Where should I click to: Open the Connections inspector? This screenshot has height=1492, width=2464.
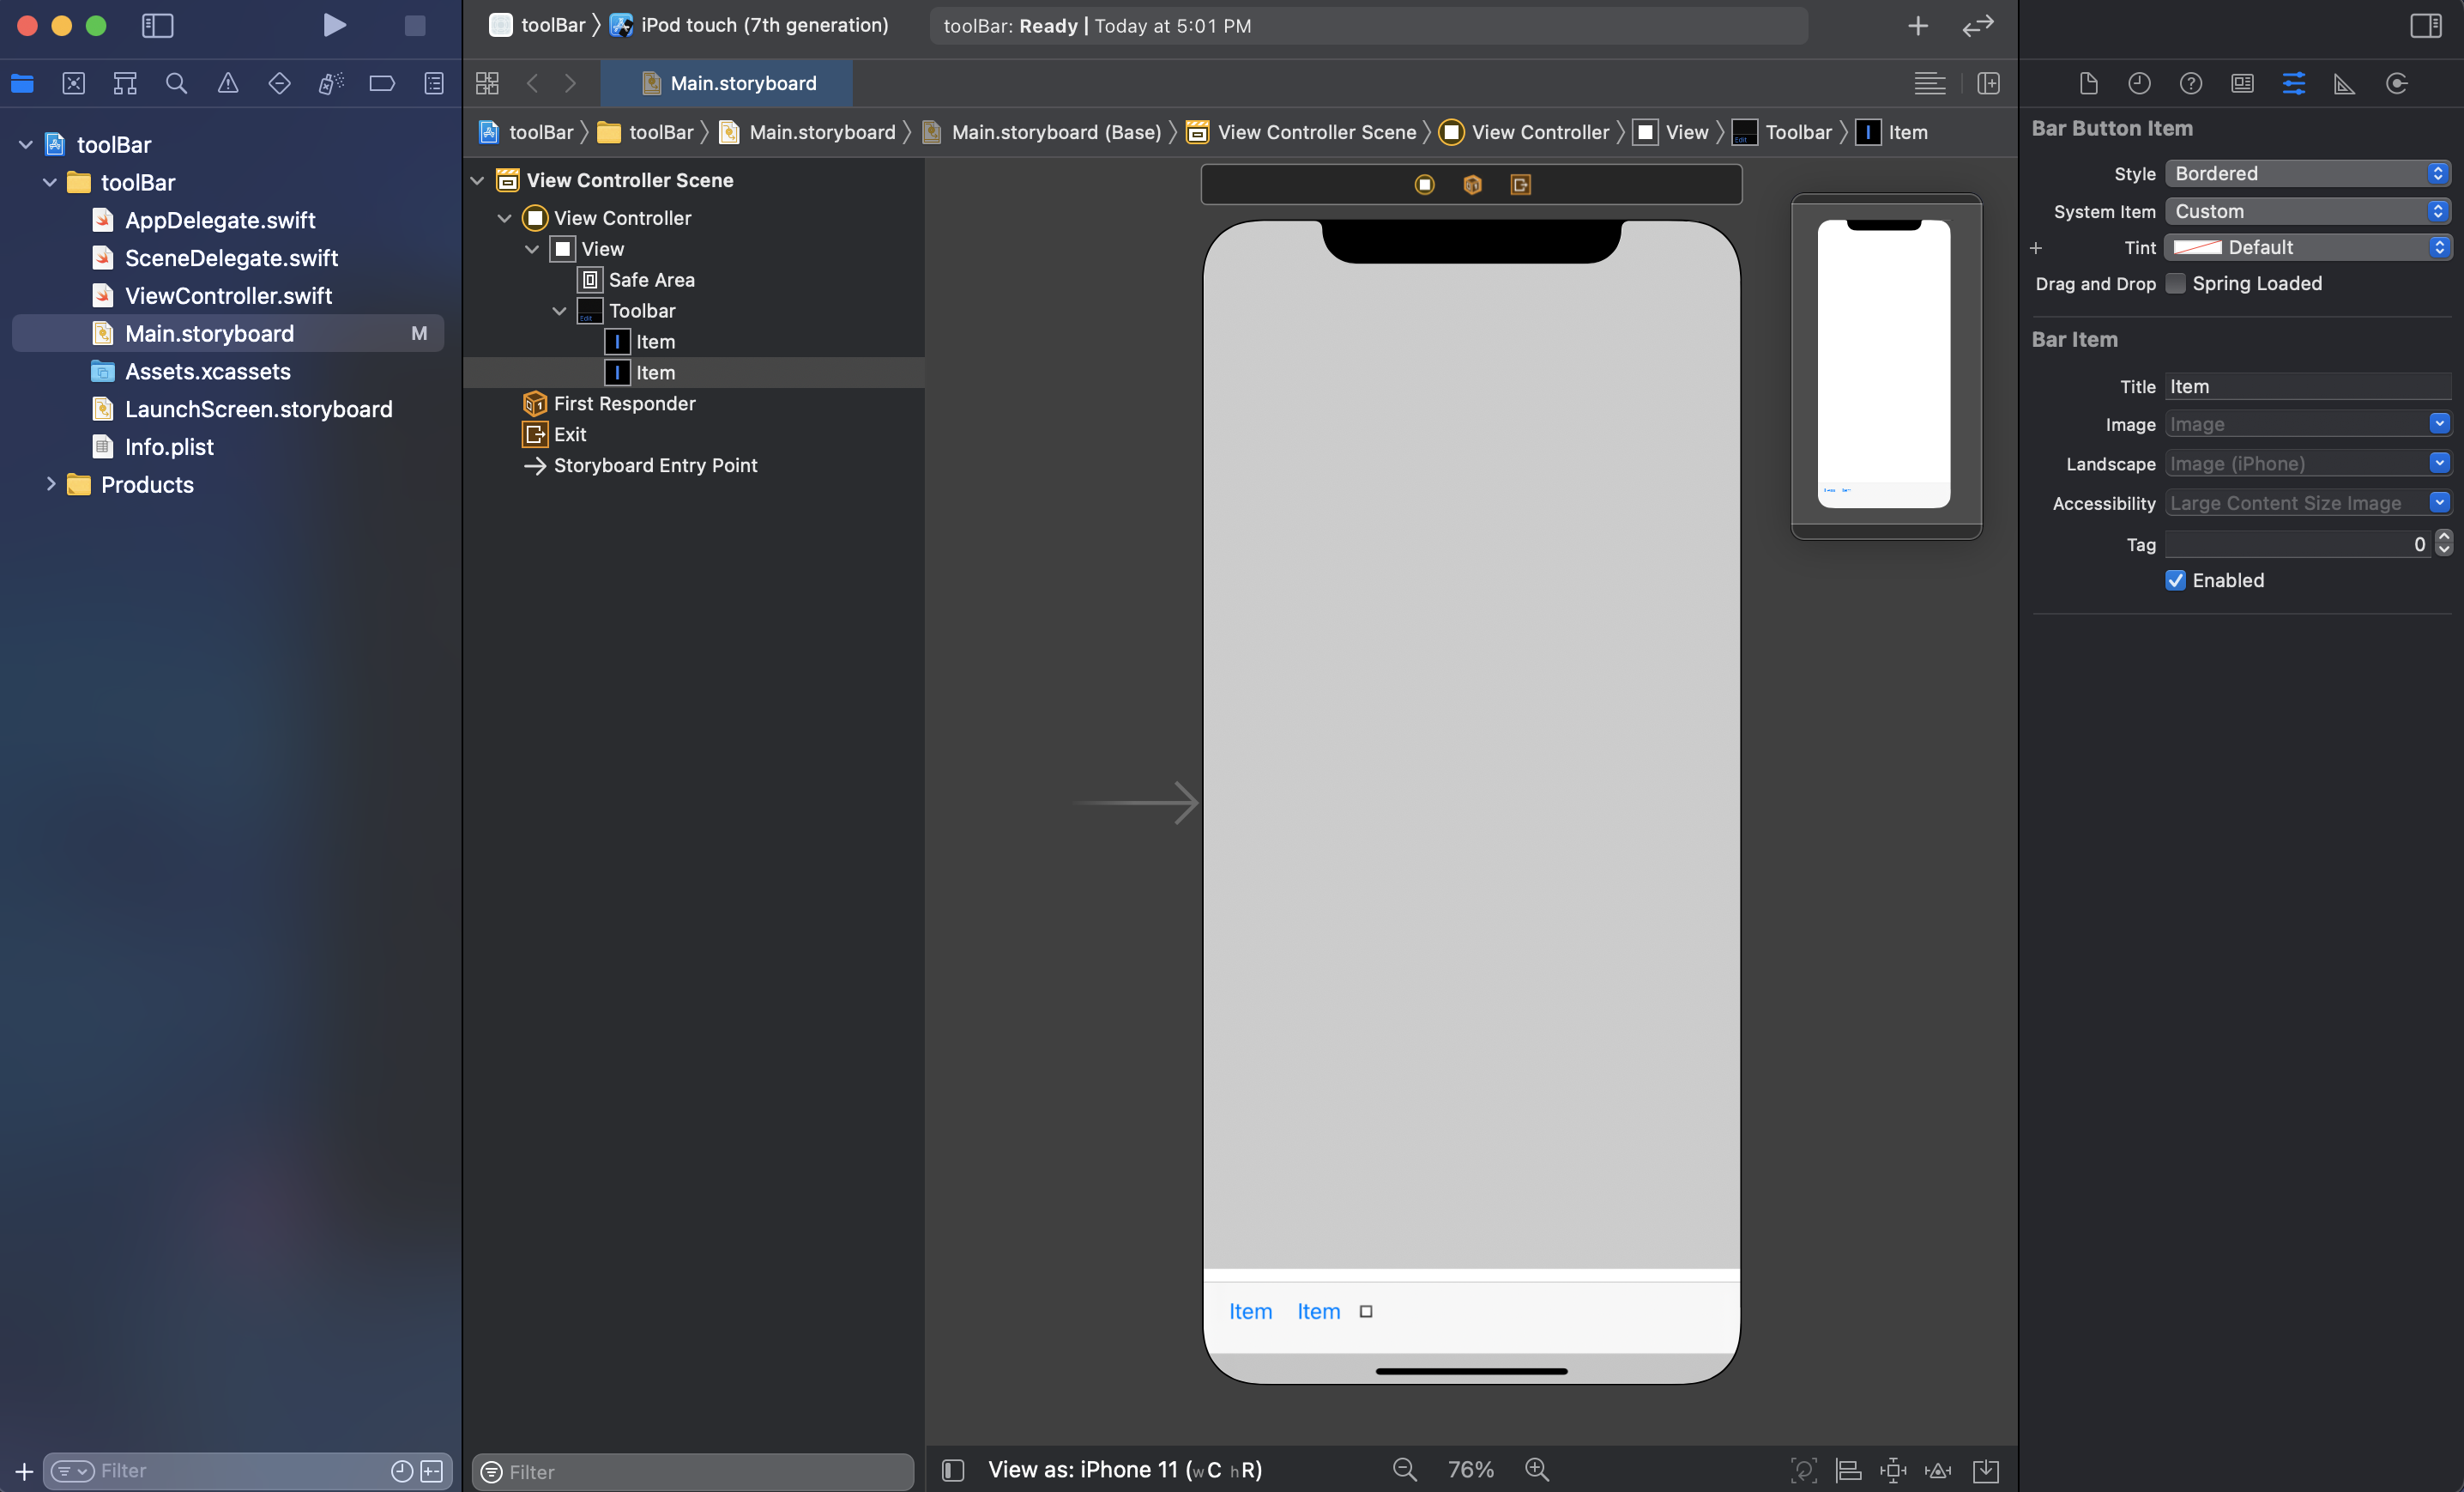[x=2396, y=84]
